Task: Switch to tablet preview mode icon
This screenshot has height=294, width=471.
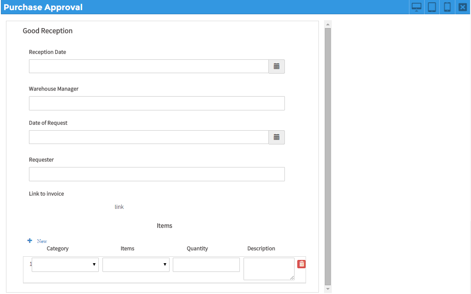Action: [432, 7]
